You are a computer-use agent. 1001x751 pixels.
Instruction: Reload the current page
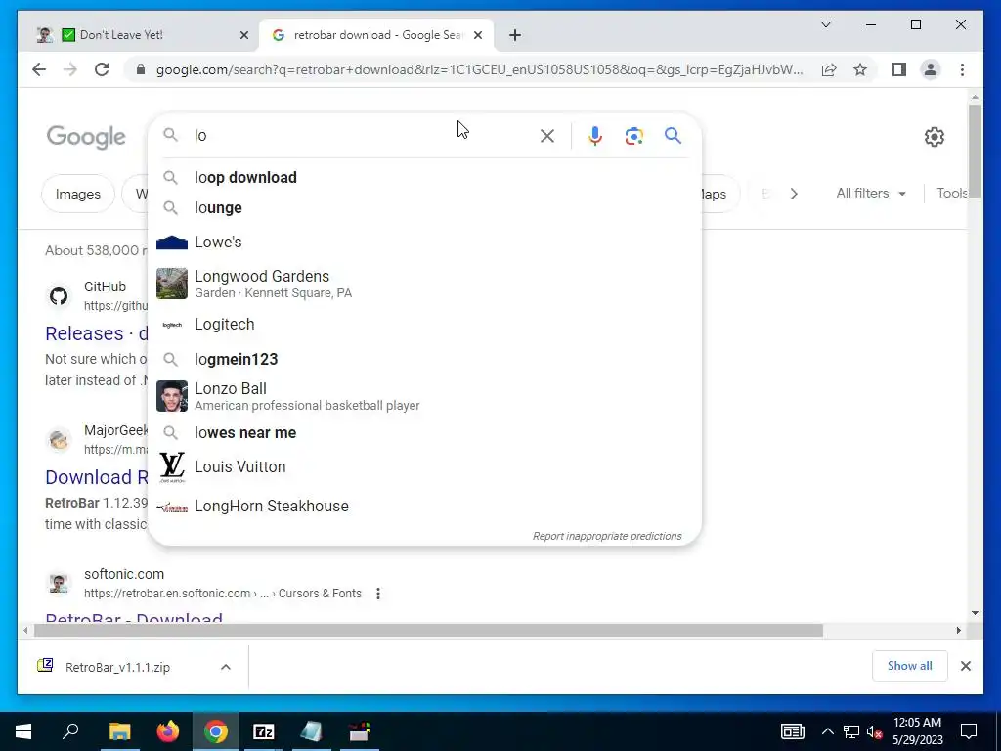click(102, 69)
